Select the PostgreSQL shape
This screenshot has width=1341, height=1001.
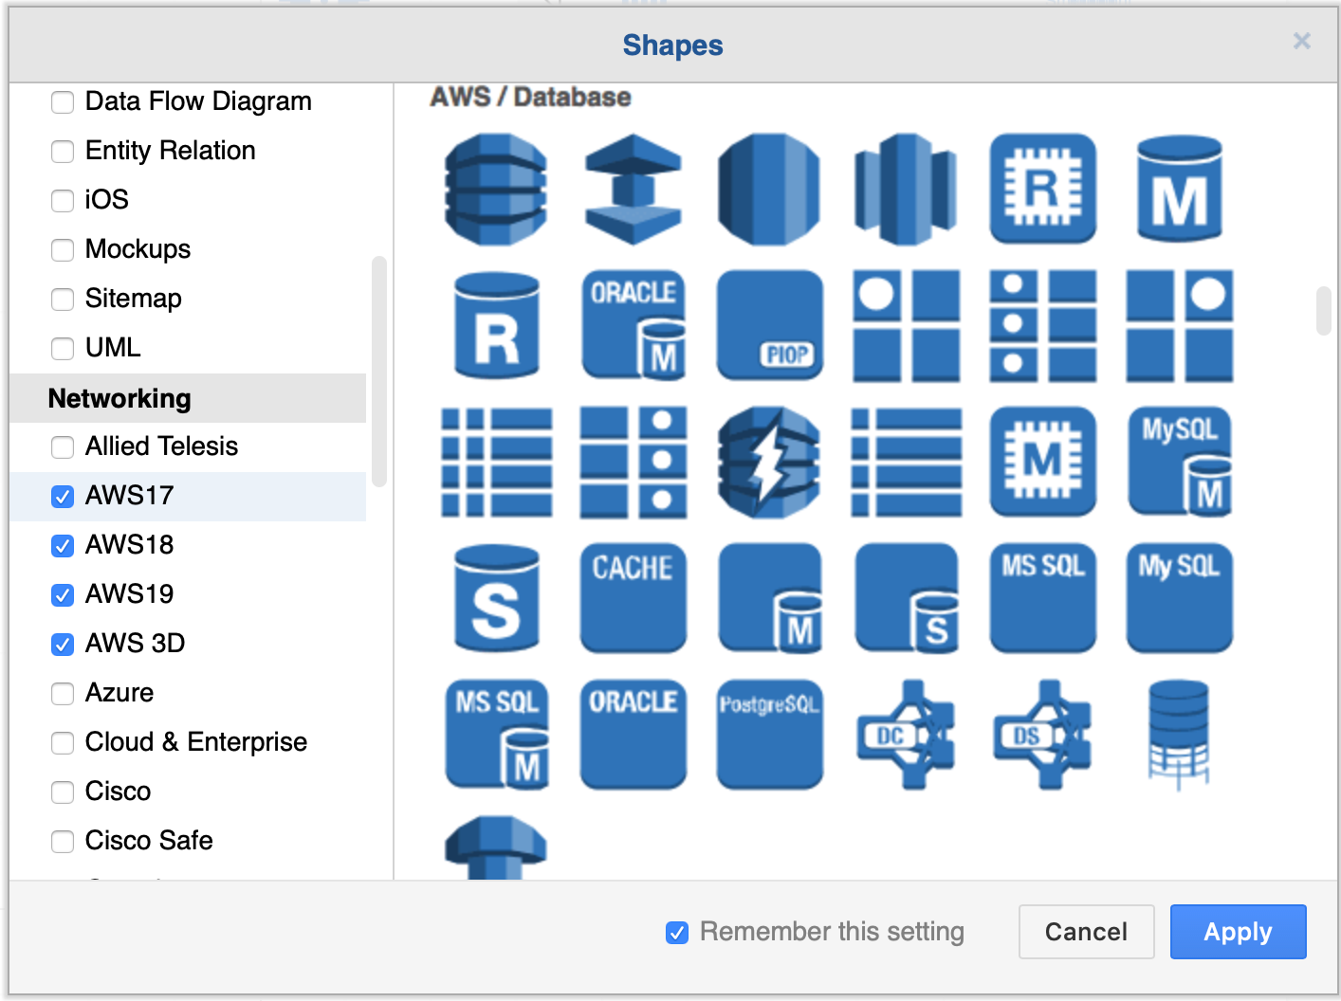click(x=769, y=735)
